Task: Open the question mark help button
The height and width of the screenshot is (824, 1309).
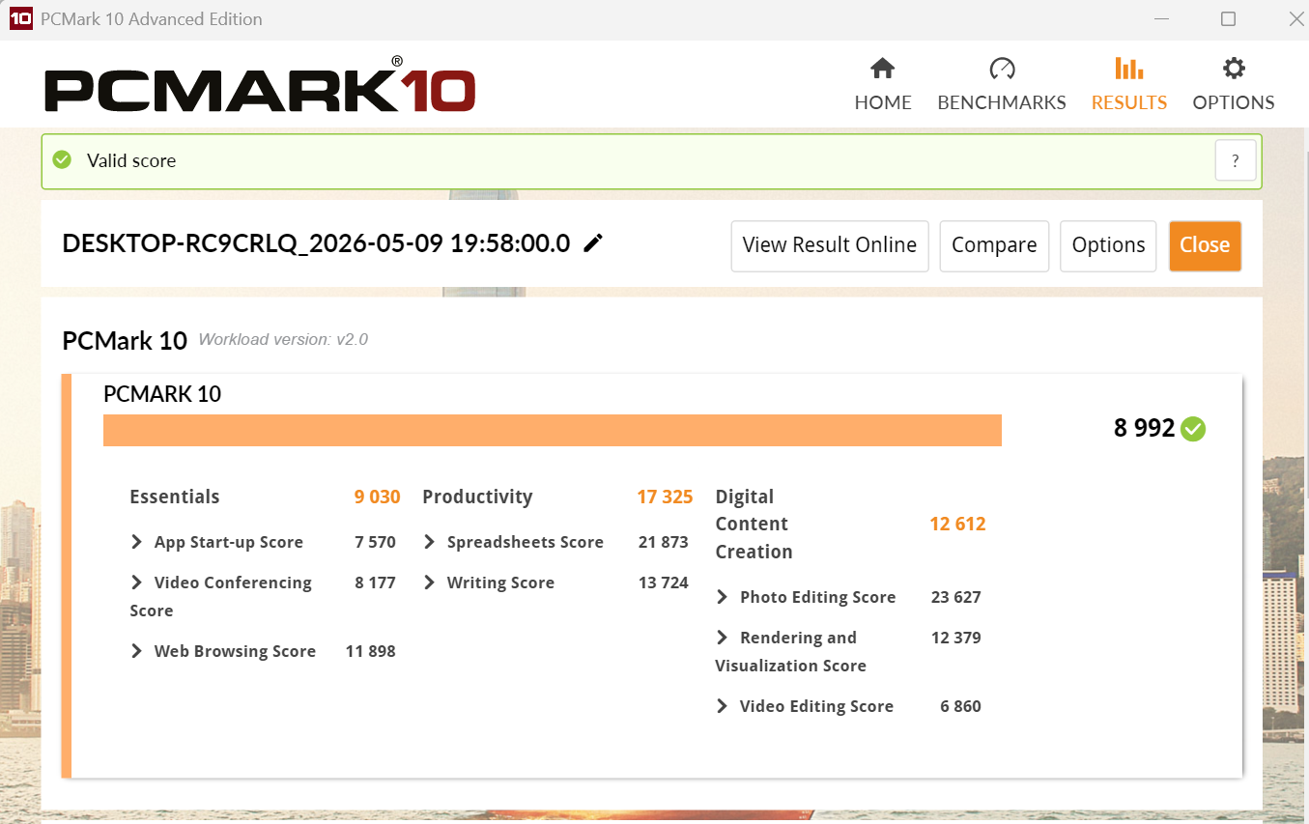Action: click(x=1236, y=161)
